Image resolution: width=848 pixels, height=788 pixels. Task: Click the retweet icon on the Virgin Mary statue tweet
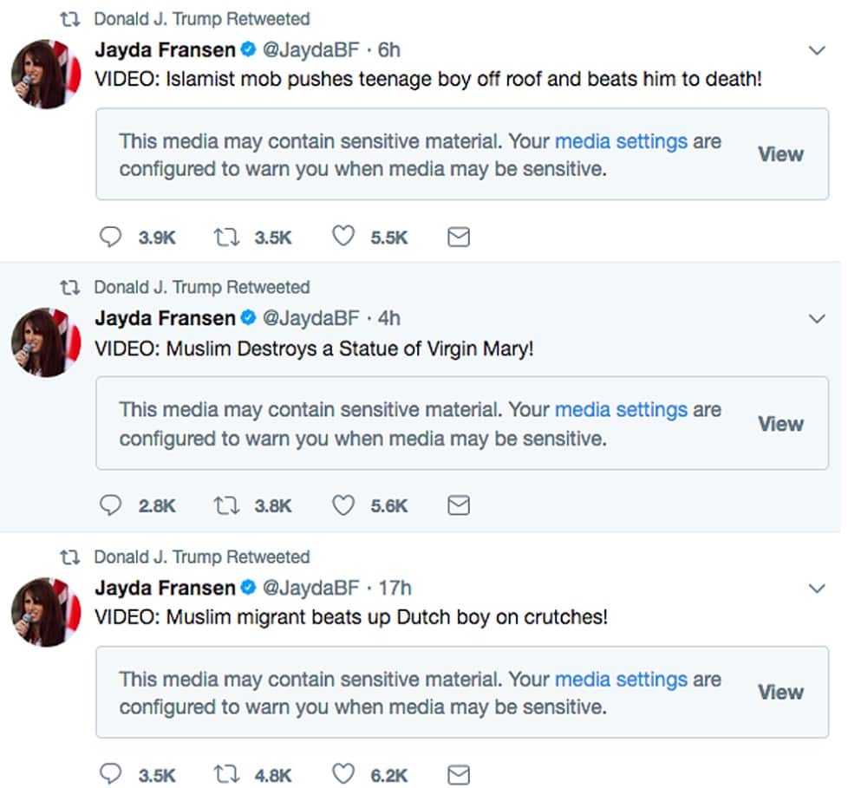(x=227, y=505)
